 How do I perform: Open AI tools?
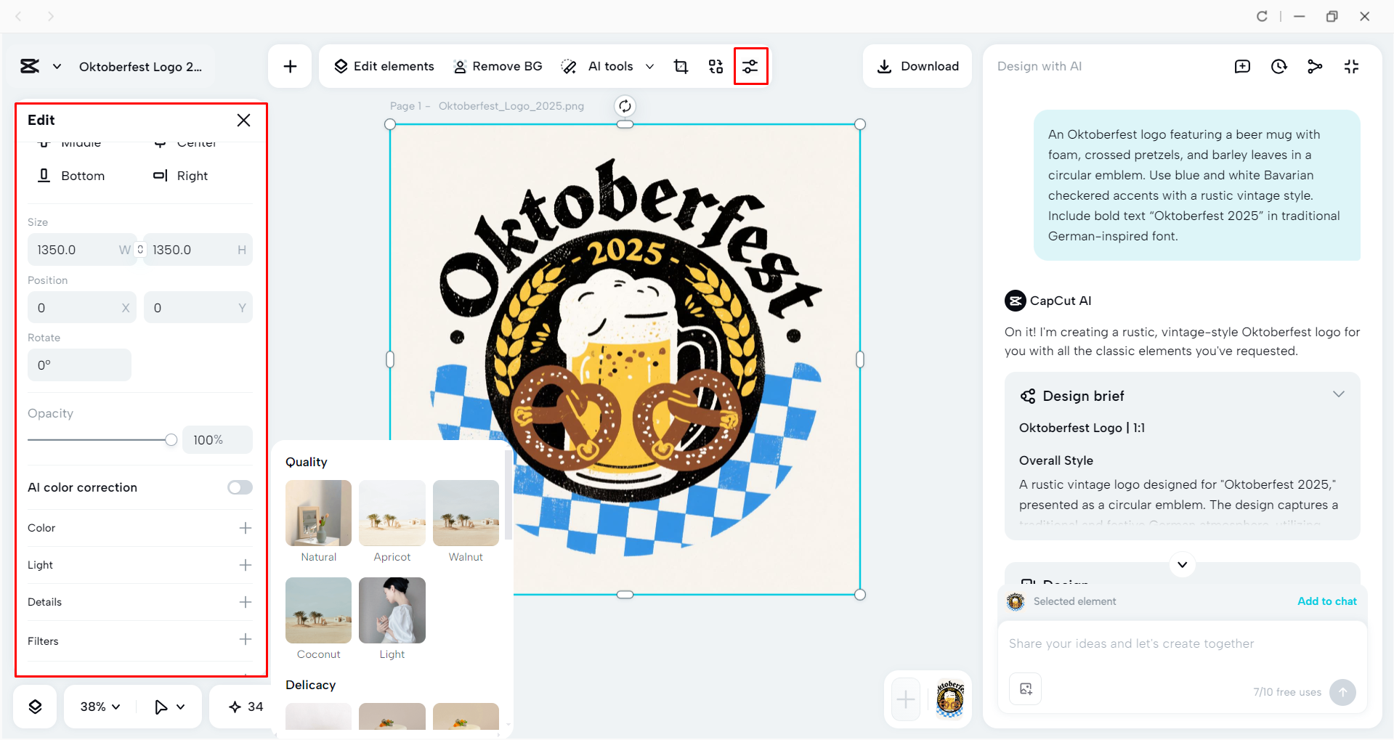click(597, 66)
